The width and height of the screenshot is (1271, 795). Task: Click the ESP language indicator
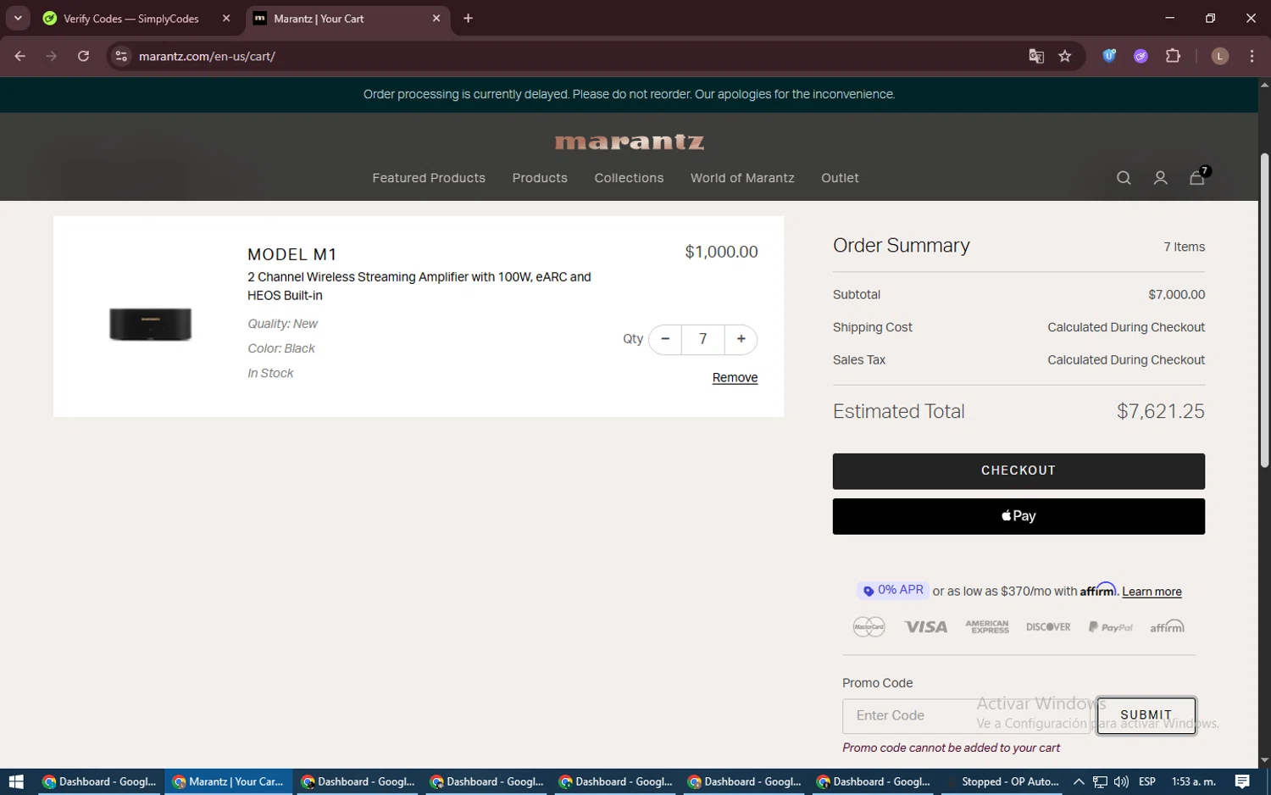tap(1147, 781)
